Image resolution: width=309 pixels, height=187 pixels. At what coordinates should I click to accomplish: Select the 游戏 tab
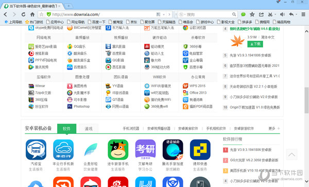(x=89, y=129)
